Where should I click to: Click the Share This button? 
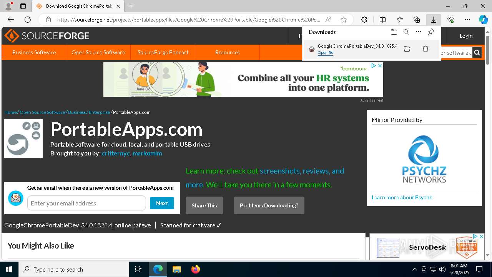coord(204,205)
